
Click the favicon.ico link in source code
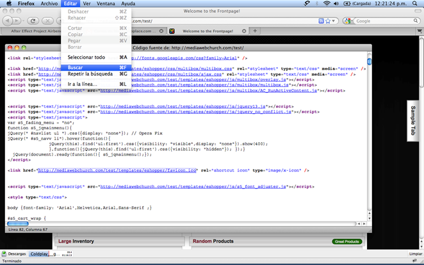point(117,171)
